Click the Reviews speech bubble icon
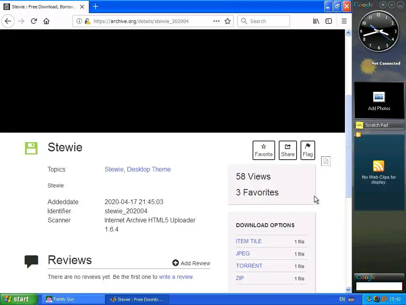The image size is (406, 305). point(31,261)
